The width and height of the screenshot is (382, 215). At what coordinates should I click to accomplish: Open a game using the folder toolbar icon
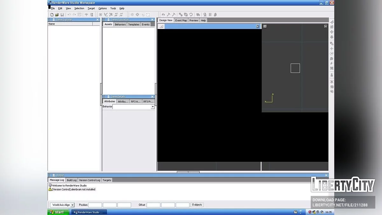click(57, 14)
